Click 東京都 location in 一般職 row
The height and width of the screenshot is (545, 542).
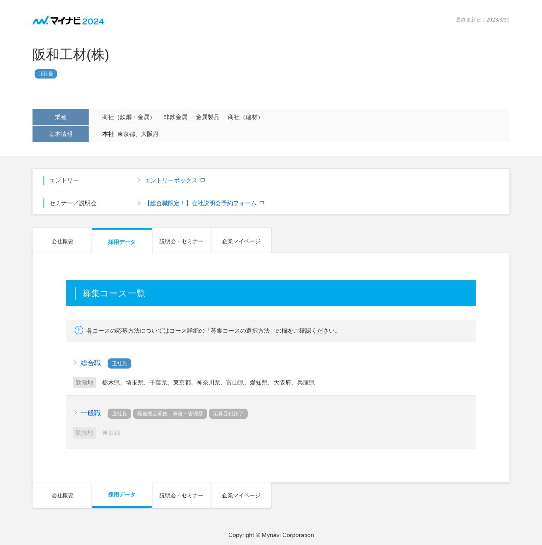pyautogui.click(x=111, y=433)
